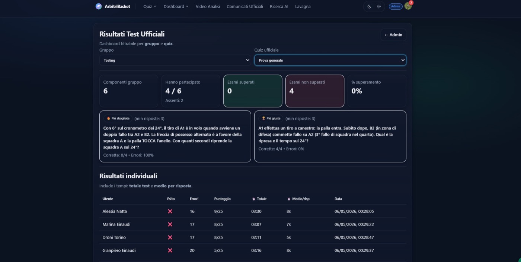Click the red X for Marina Einaudi
Image resolution: width=521 pixels, height=262 pixels.
pyautogui.click(x=170, y=224)
